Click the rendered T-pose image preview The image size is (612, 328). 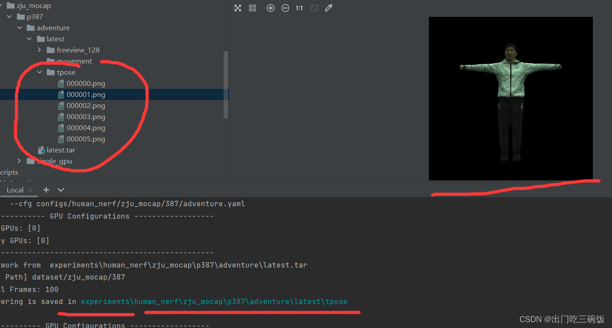tap(511, 99)
